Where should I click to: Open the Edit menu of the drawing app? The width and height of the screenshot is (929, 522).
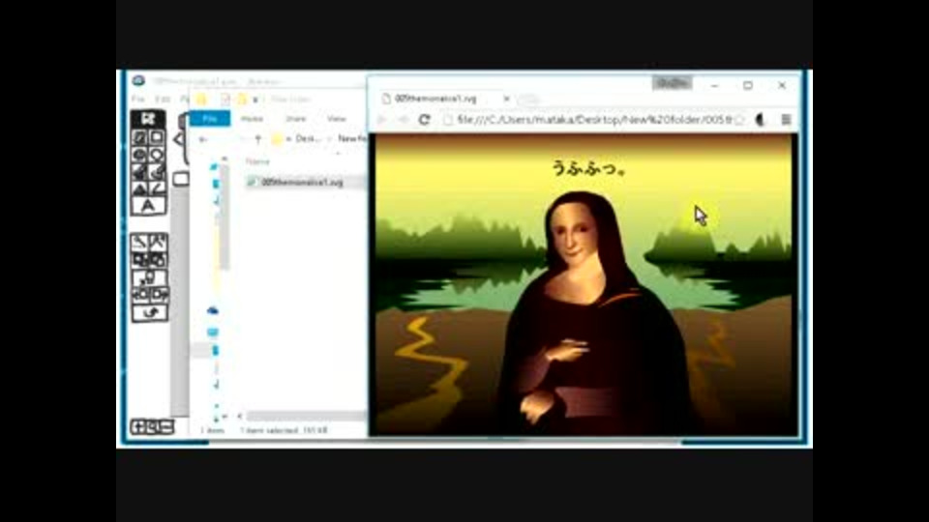click(x=163, y=99)
